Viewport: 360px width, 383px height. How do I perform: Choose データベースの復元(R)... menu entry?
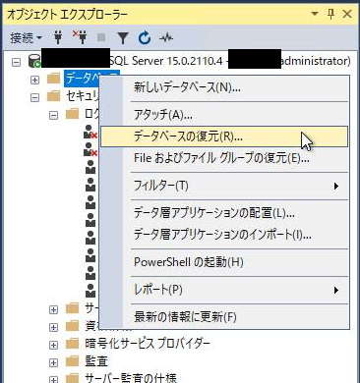tap(224, 137)
